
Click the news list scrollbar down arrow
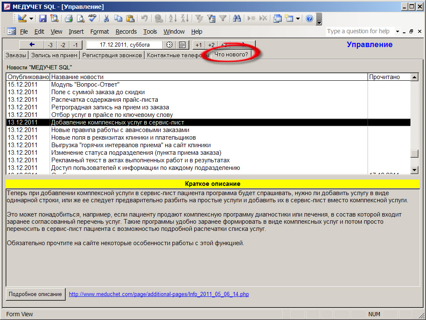pos(414,170)
